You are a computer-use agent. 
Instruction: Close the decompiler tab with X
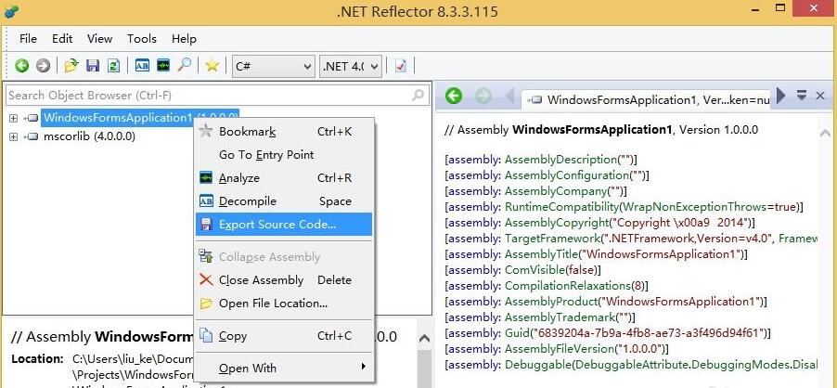(x=820, y=96)
